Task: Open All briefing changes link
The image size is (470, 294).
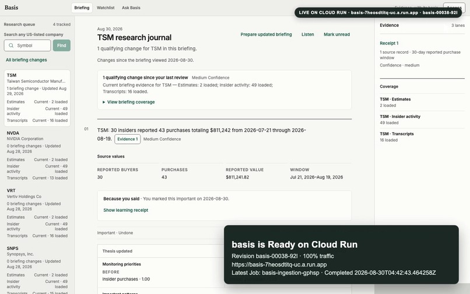Action: (x=26, y=60)
